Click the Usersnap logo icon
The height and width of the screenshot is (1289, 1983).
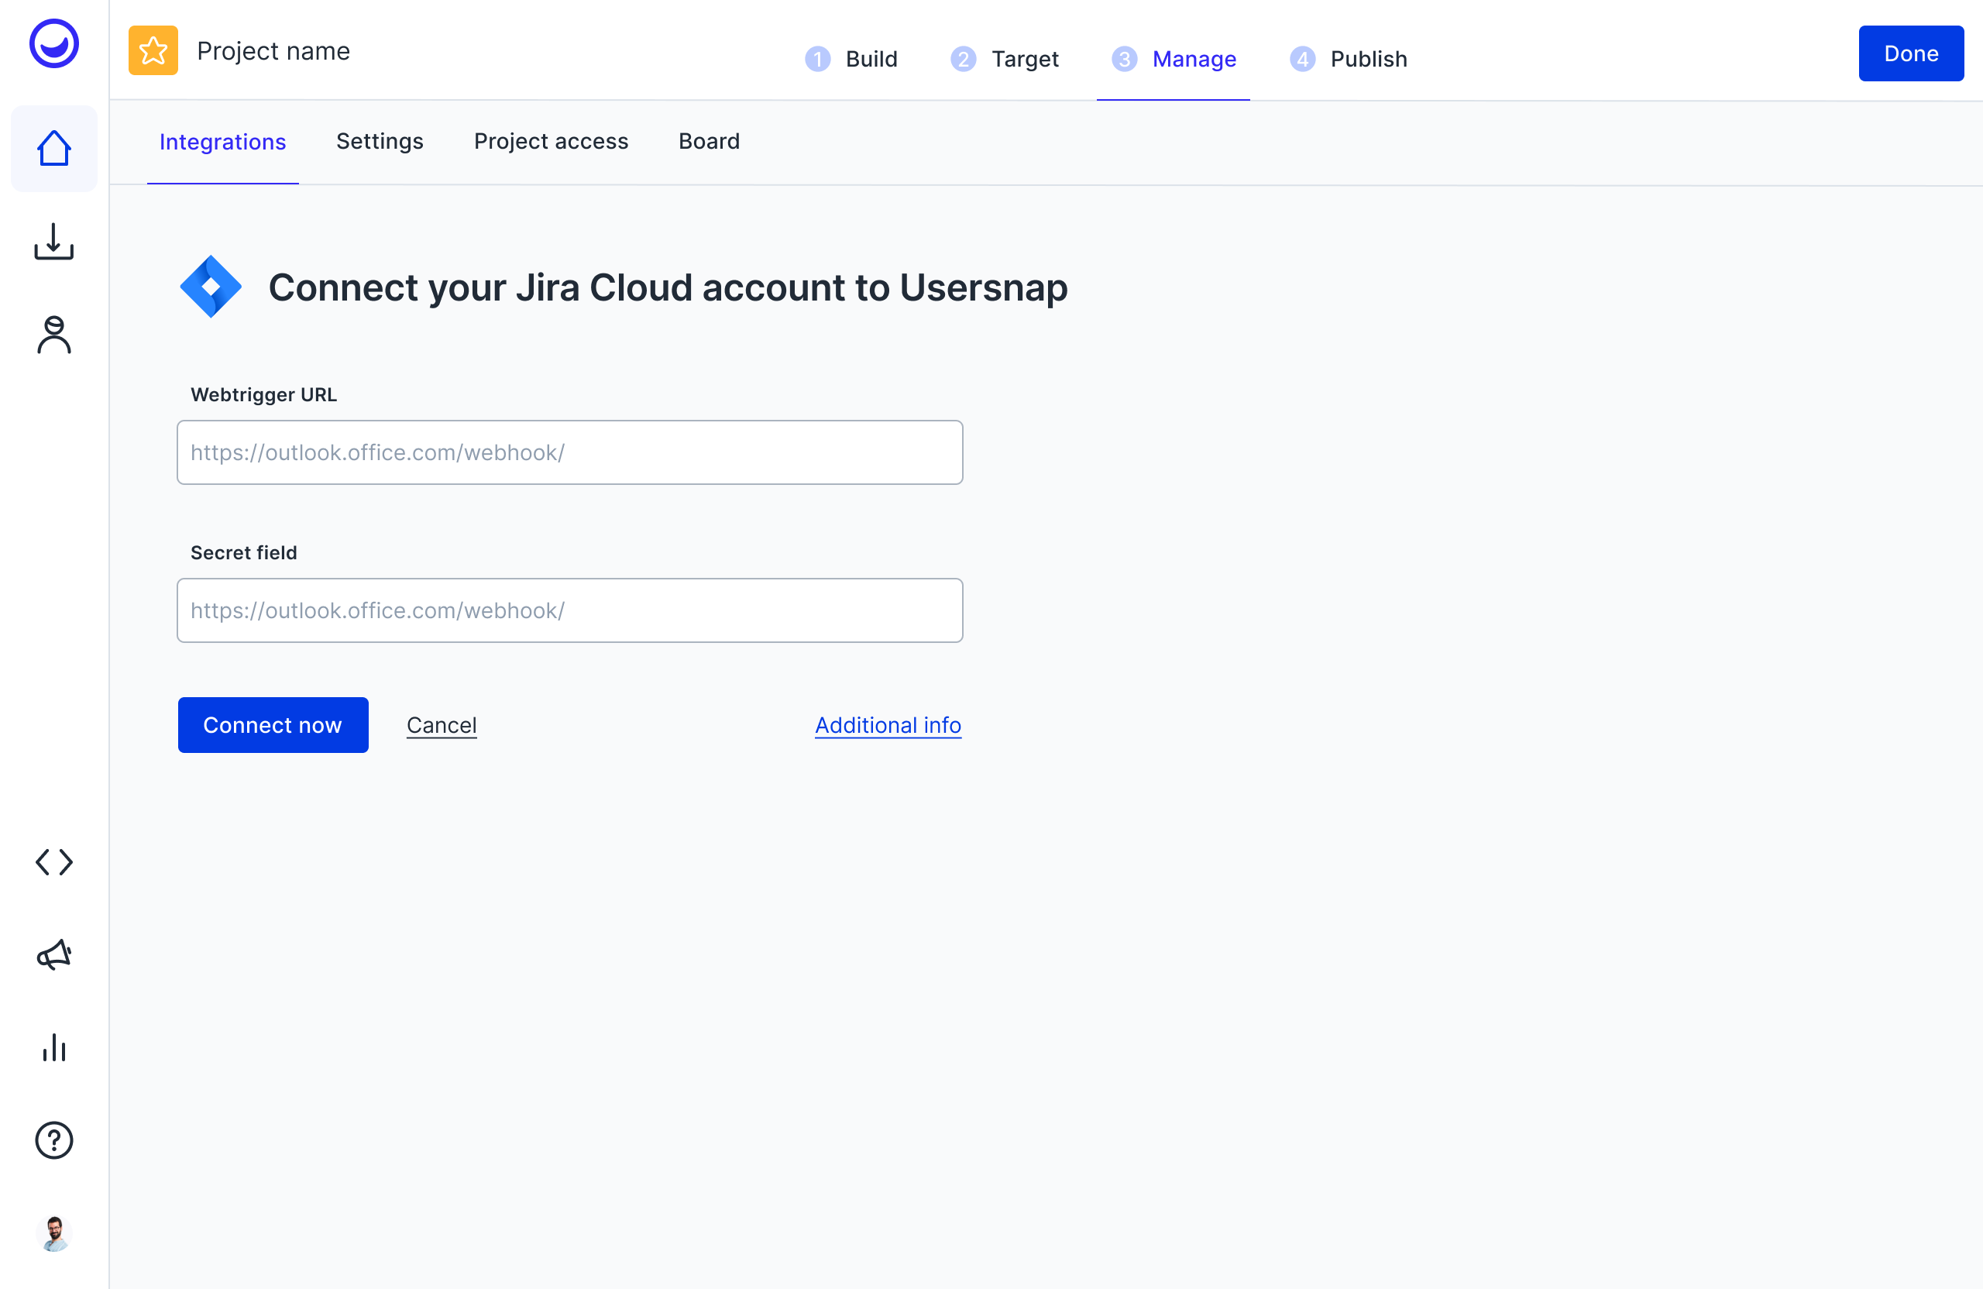coord(54,43)
